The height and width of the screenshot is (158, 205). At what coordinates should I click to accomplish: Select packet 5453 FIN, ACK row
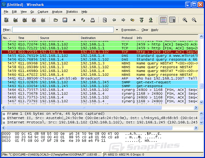coord(100,48)
